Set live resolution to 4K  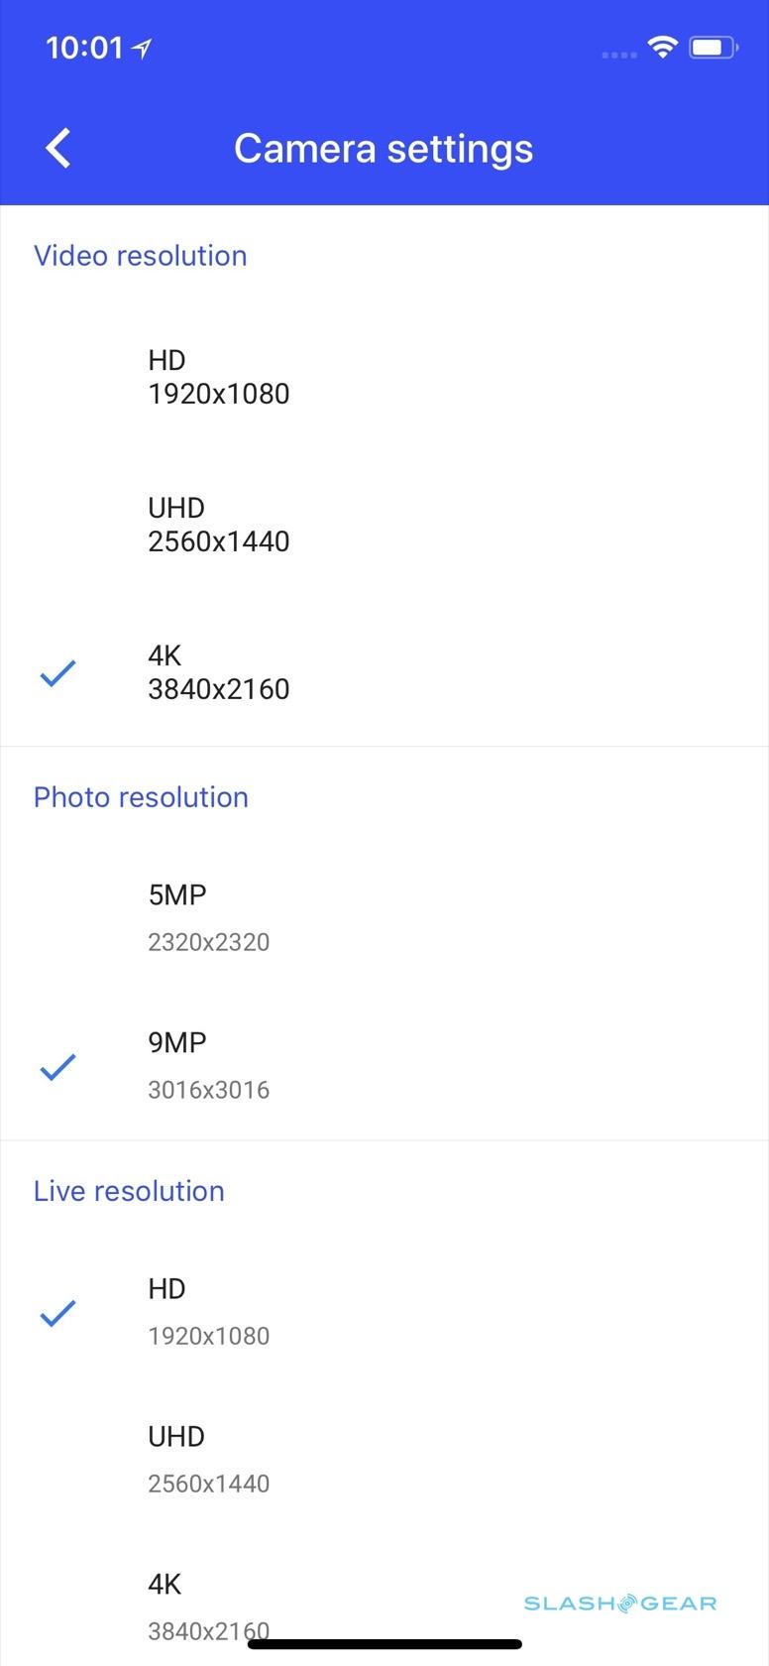[209, 1605]
